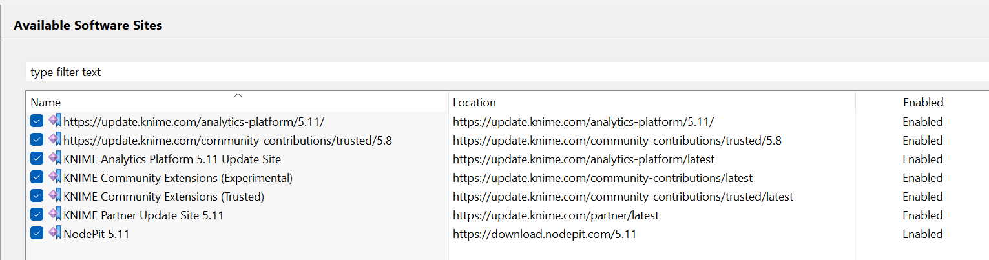Click the site icon beside NodePit 5.11
The height and width of the screenshot is (260, 989).
pyautogui.click(x=54, y=233)
